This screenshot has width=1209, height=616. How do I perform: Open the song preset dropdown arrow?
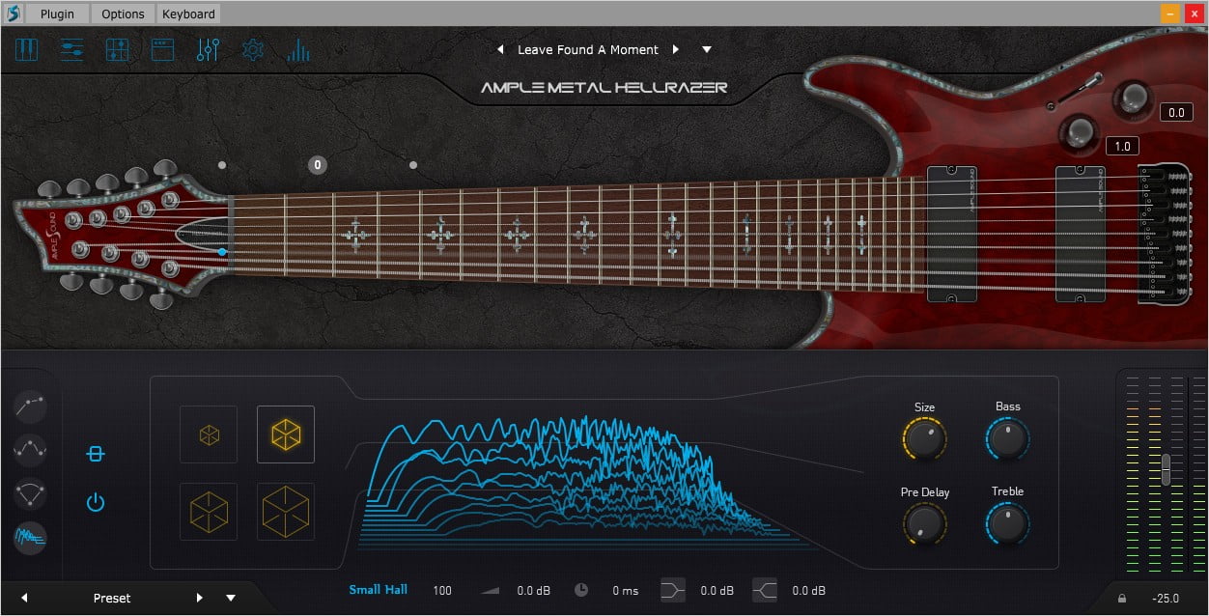(707, 49)
